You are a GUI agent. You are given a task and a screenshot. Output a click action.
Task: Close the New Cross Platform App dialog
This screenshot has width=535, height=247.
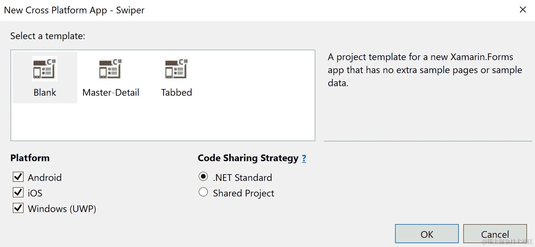click(523, 10)
